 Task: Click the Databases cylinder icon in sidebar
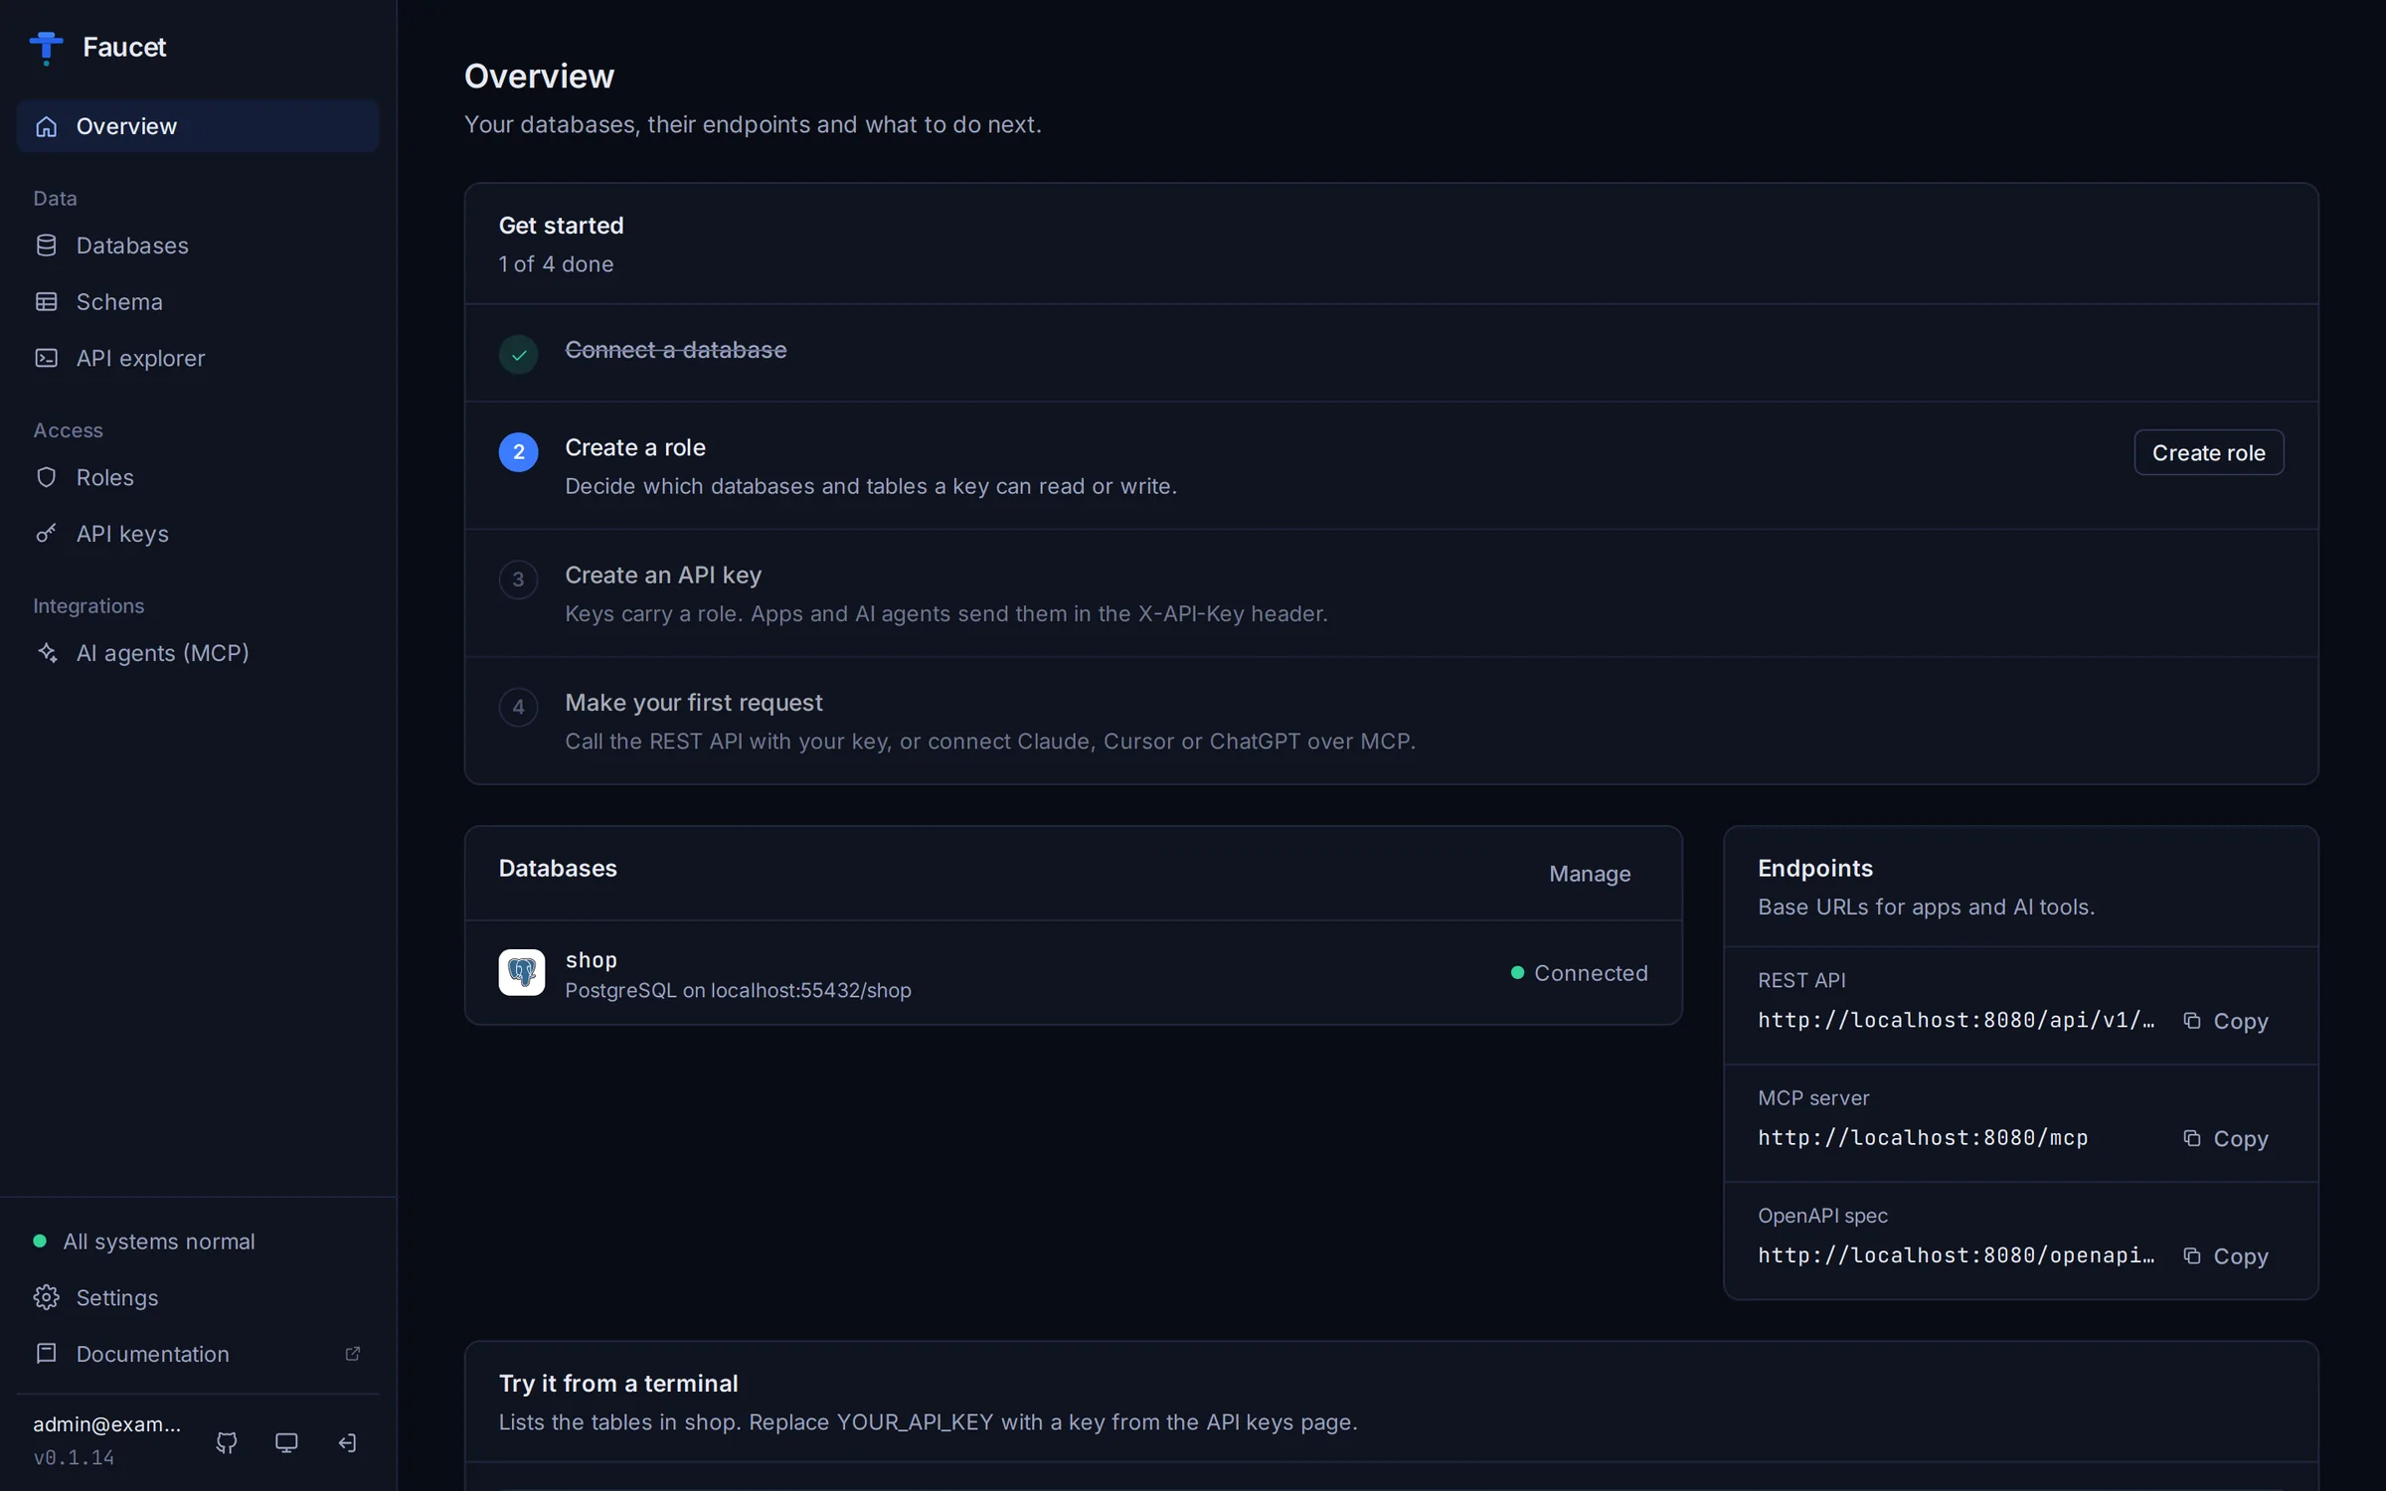46,246
